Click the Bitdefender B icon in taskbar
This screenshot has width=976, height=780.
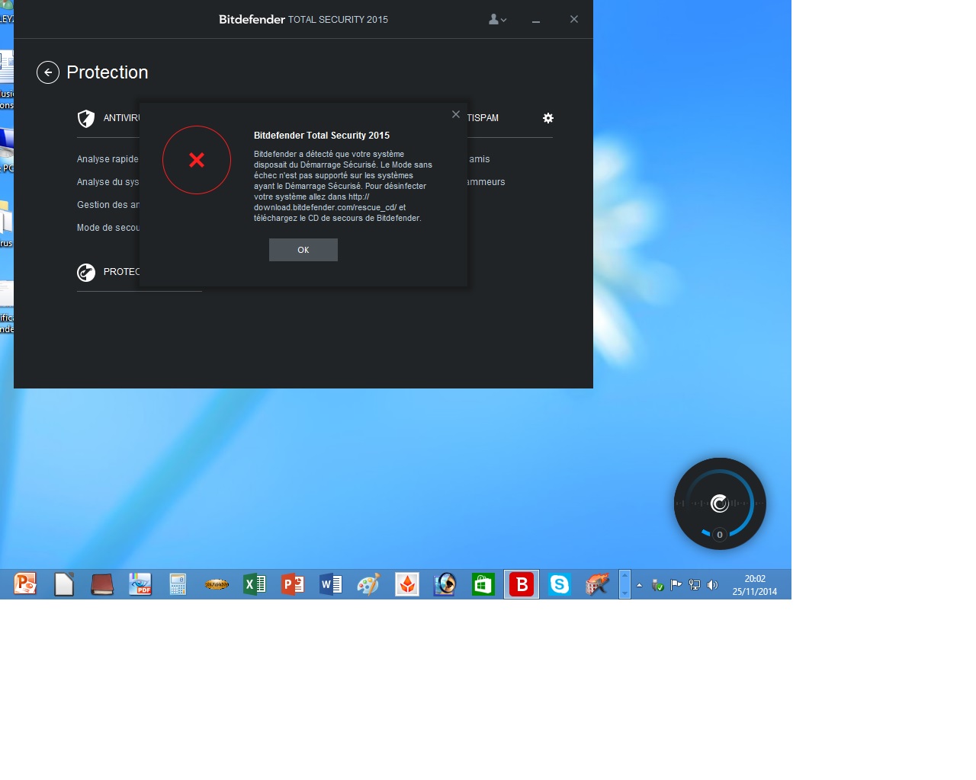coord(522,584)
